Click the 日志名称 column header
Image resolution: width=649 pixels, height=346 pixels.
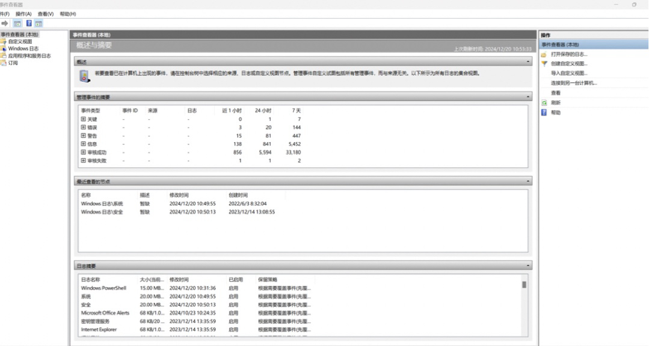(x=91, y=279)
